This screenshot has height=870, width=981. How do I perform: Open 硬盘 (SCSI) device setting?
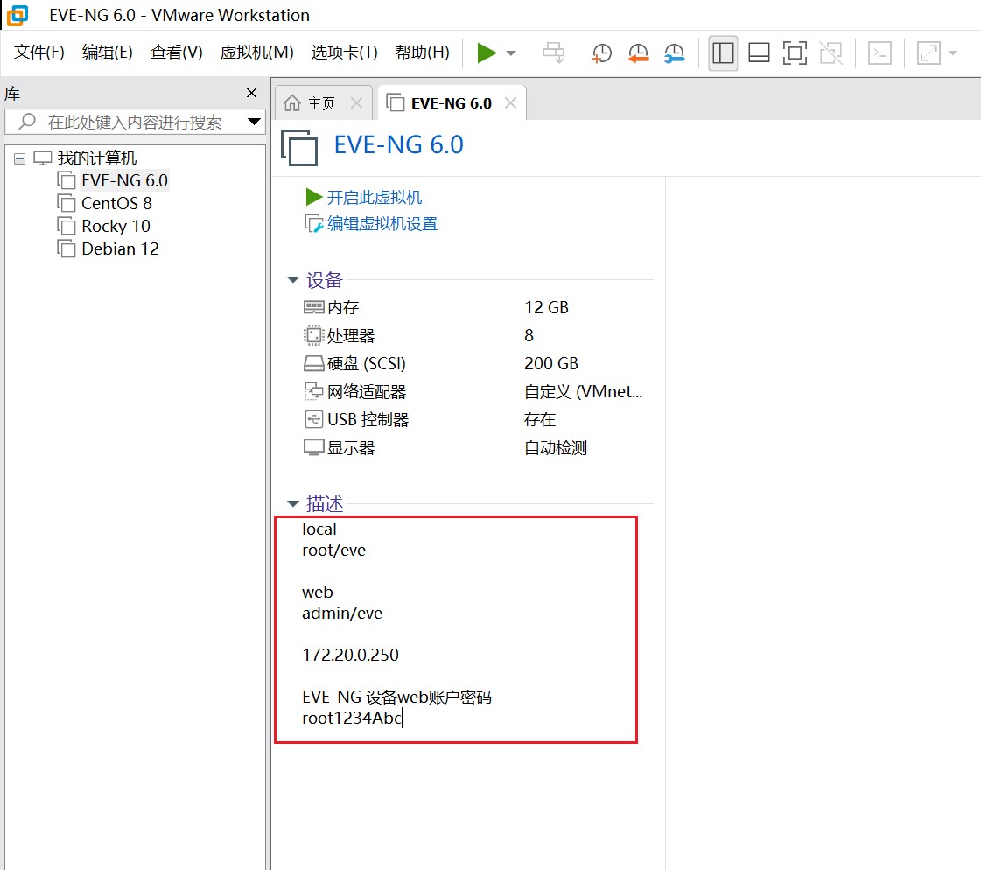pyautogui.click(x=367, y=363)
